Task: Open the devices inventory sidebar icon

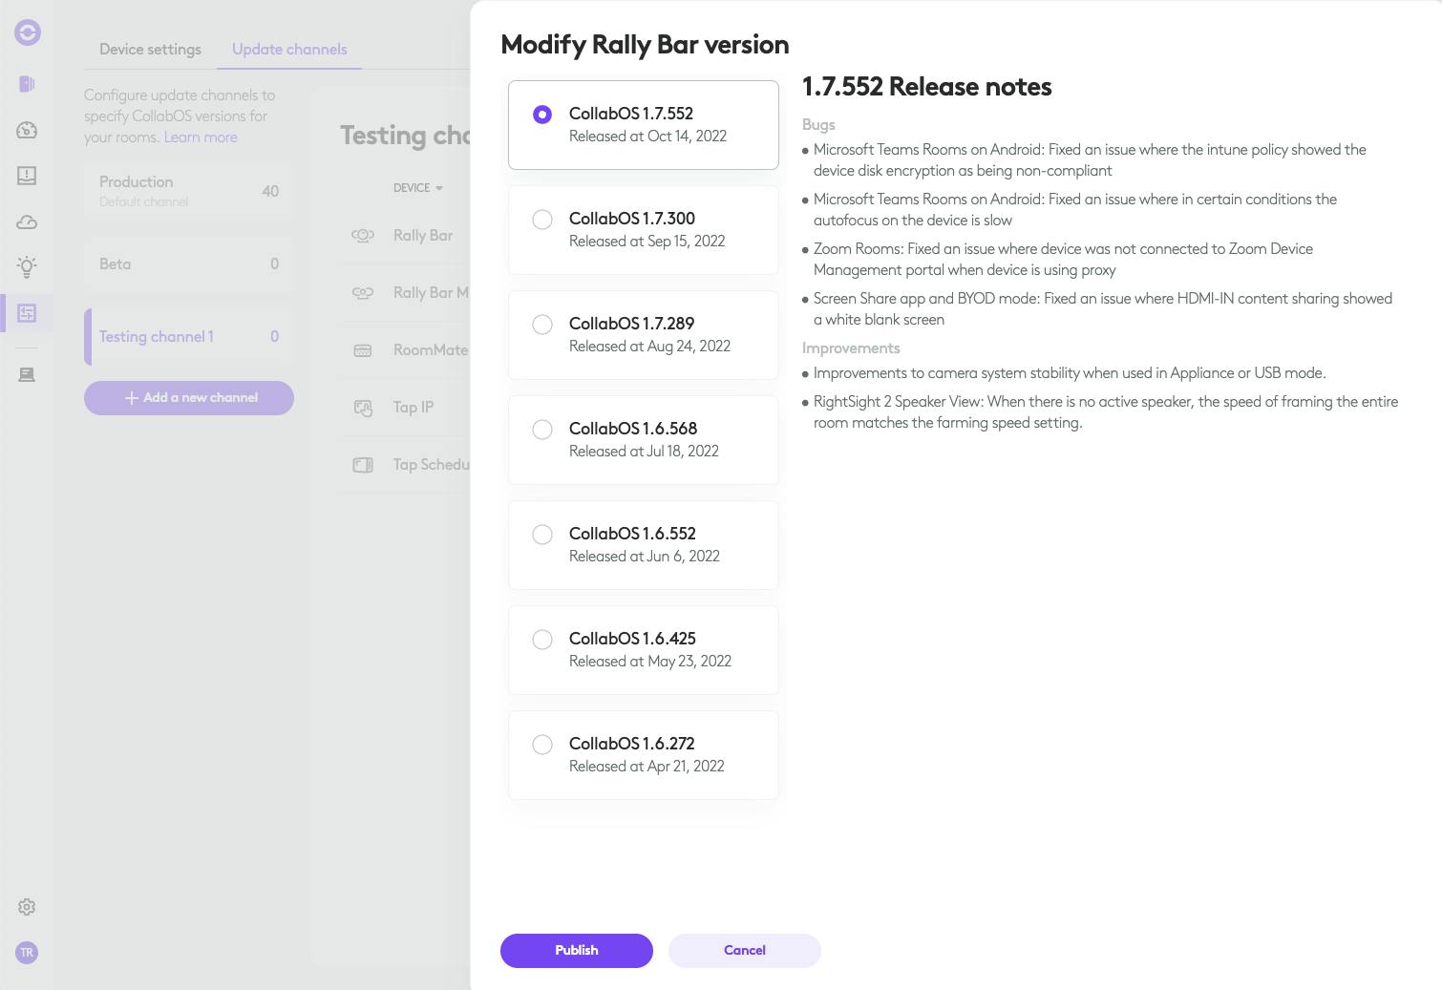Action: point(27,374)
